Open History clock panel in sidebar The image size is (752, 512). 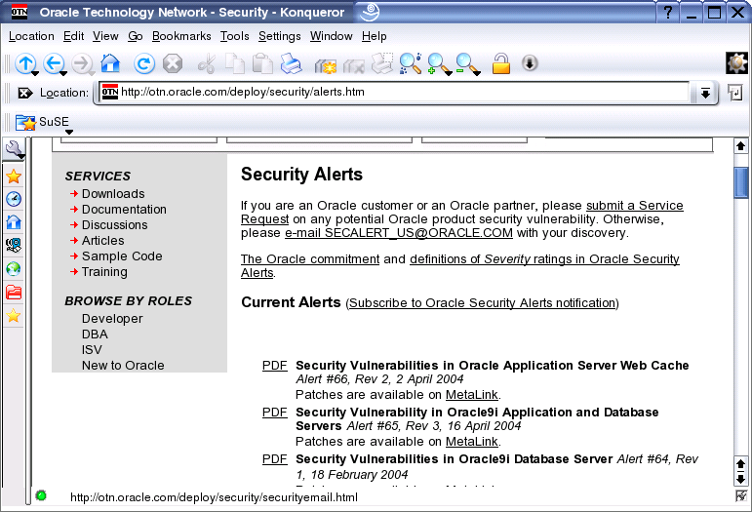[x=14, y=199]
